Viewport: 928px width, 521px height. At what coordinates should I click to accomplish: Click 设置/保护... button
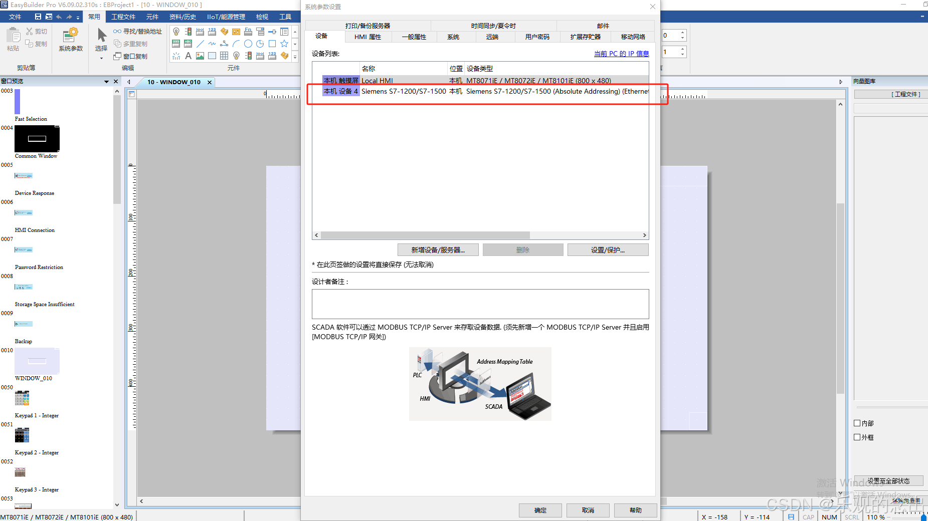608,249
